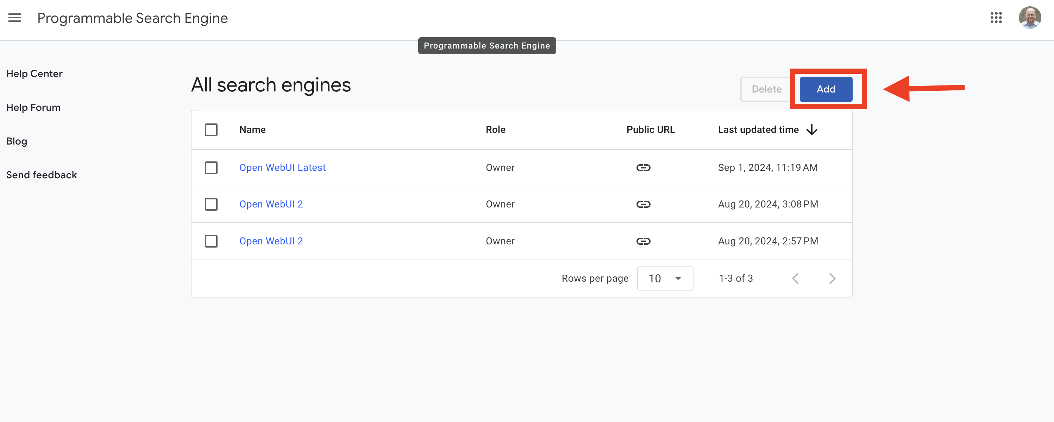Tick the select-all checkbox in header

[211, 130]
